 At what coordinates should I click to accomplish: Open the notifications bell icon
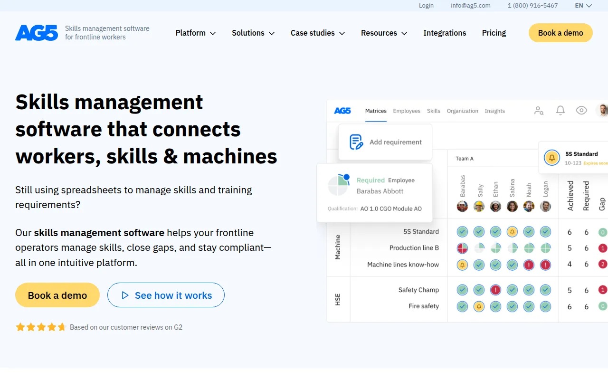coord(560,111)
